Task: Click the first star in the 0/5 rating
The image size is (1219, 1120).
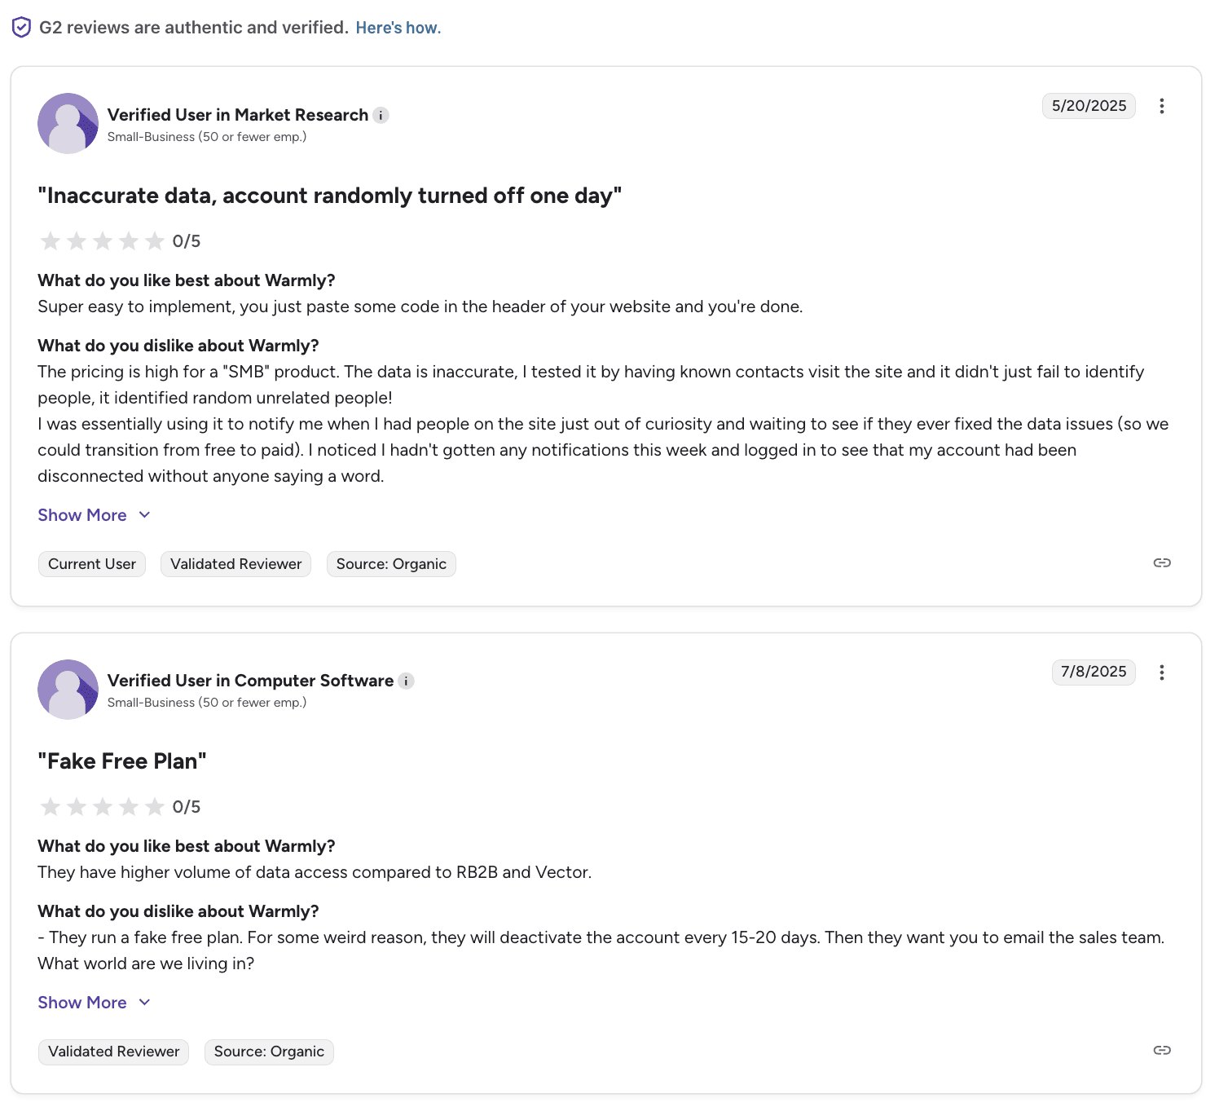Action: pos(51,240)
